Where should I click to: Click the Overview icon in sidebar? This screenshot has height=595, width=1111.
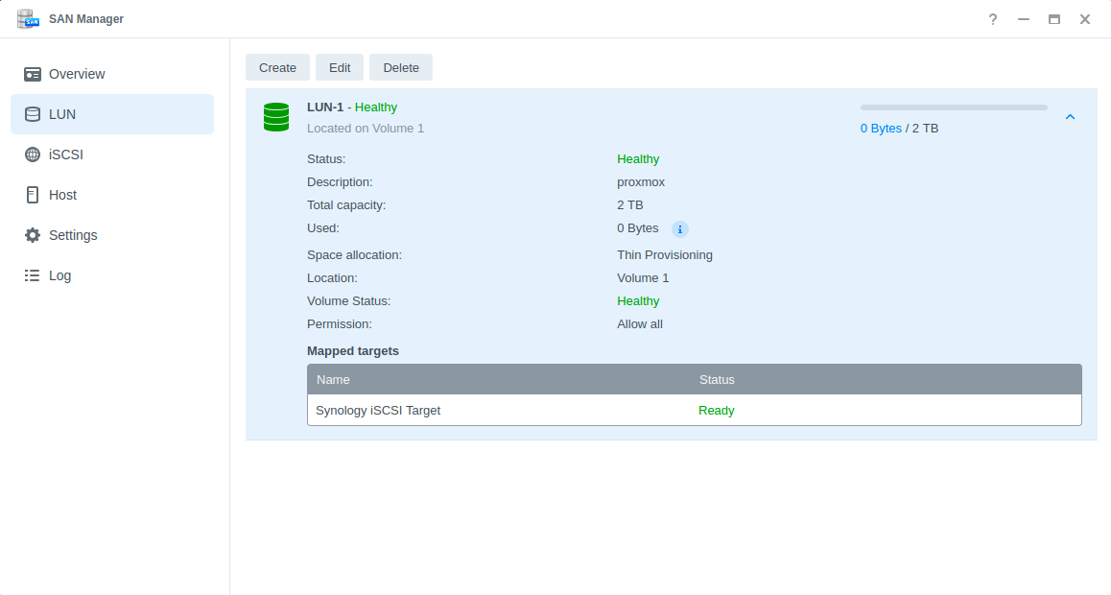tap(33, 74)
